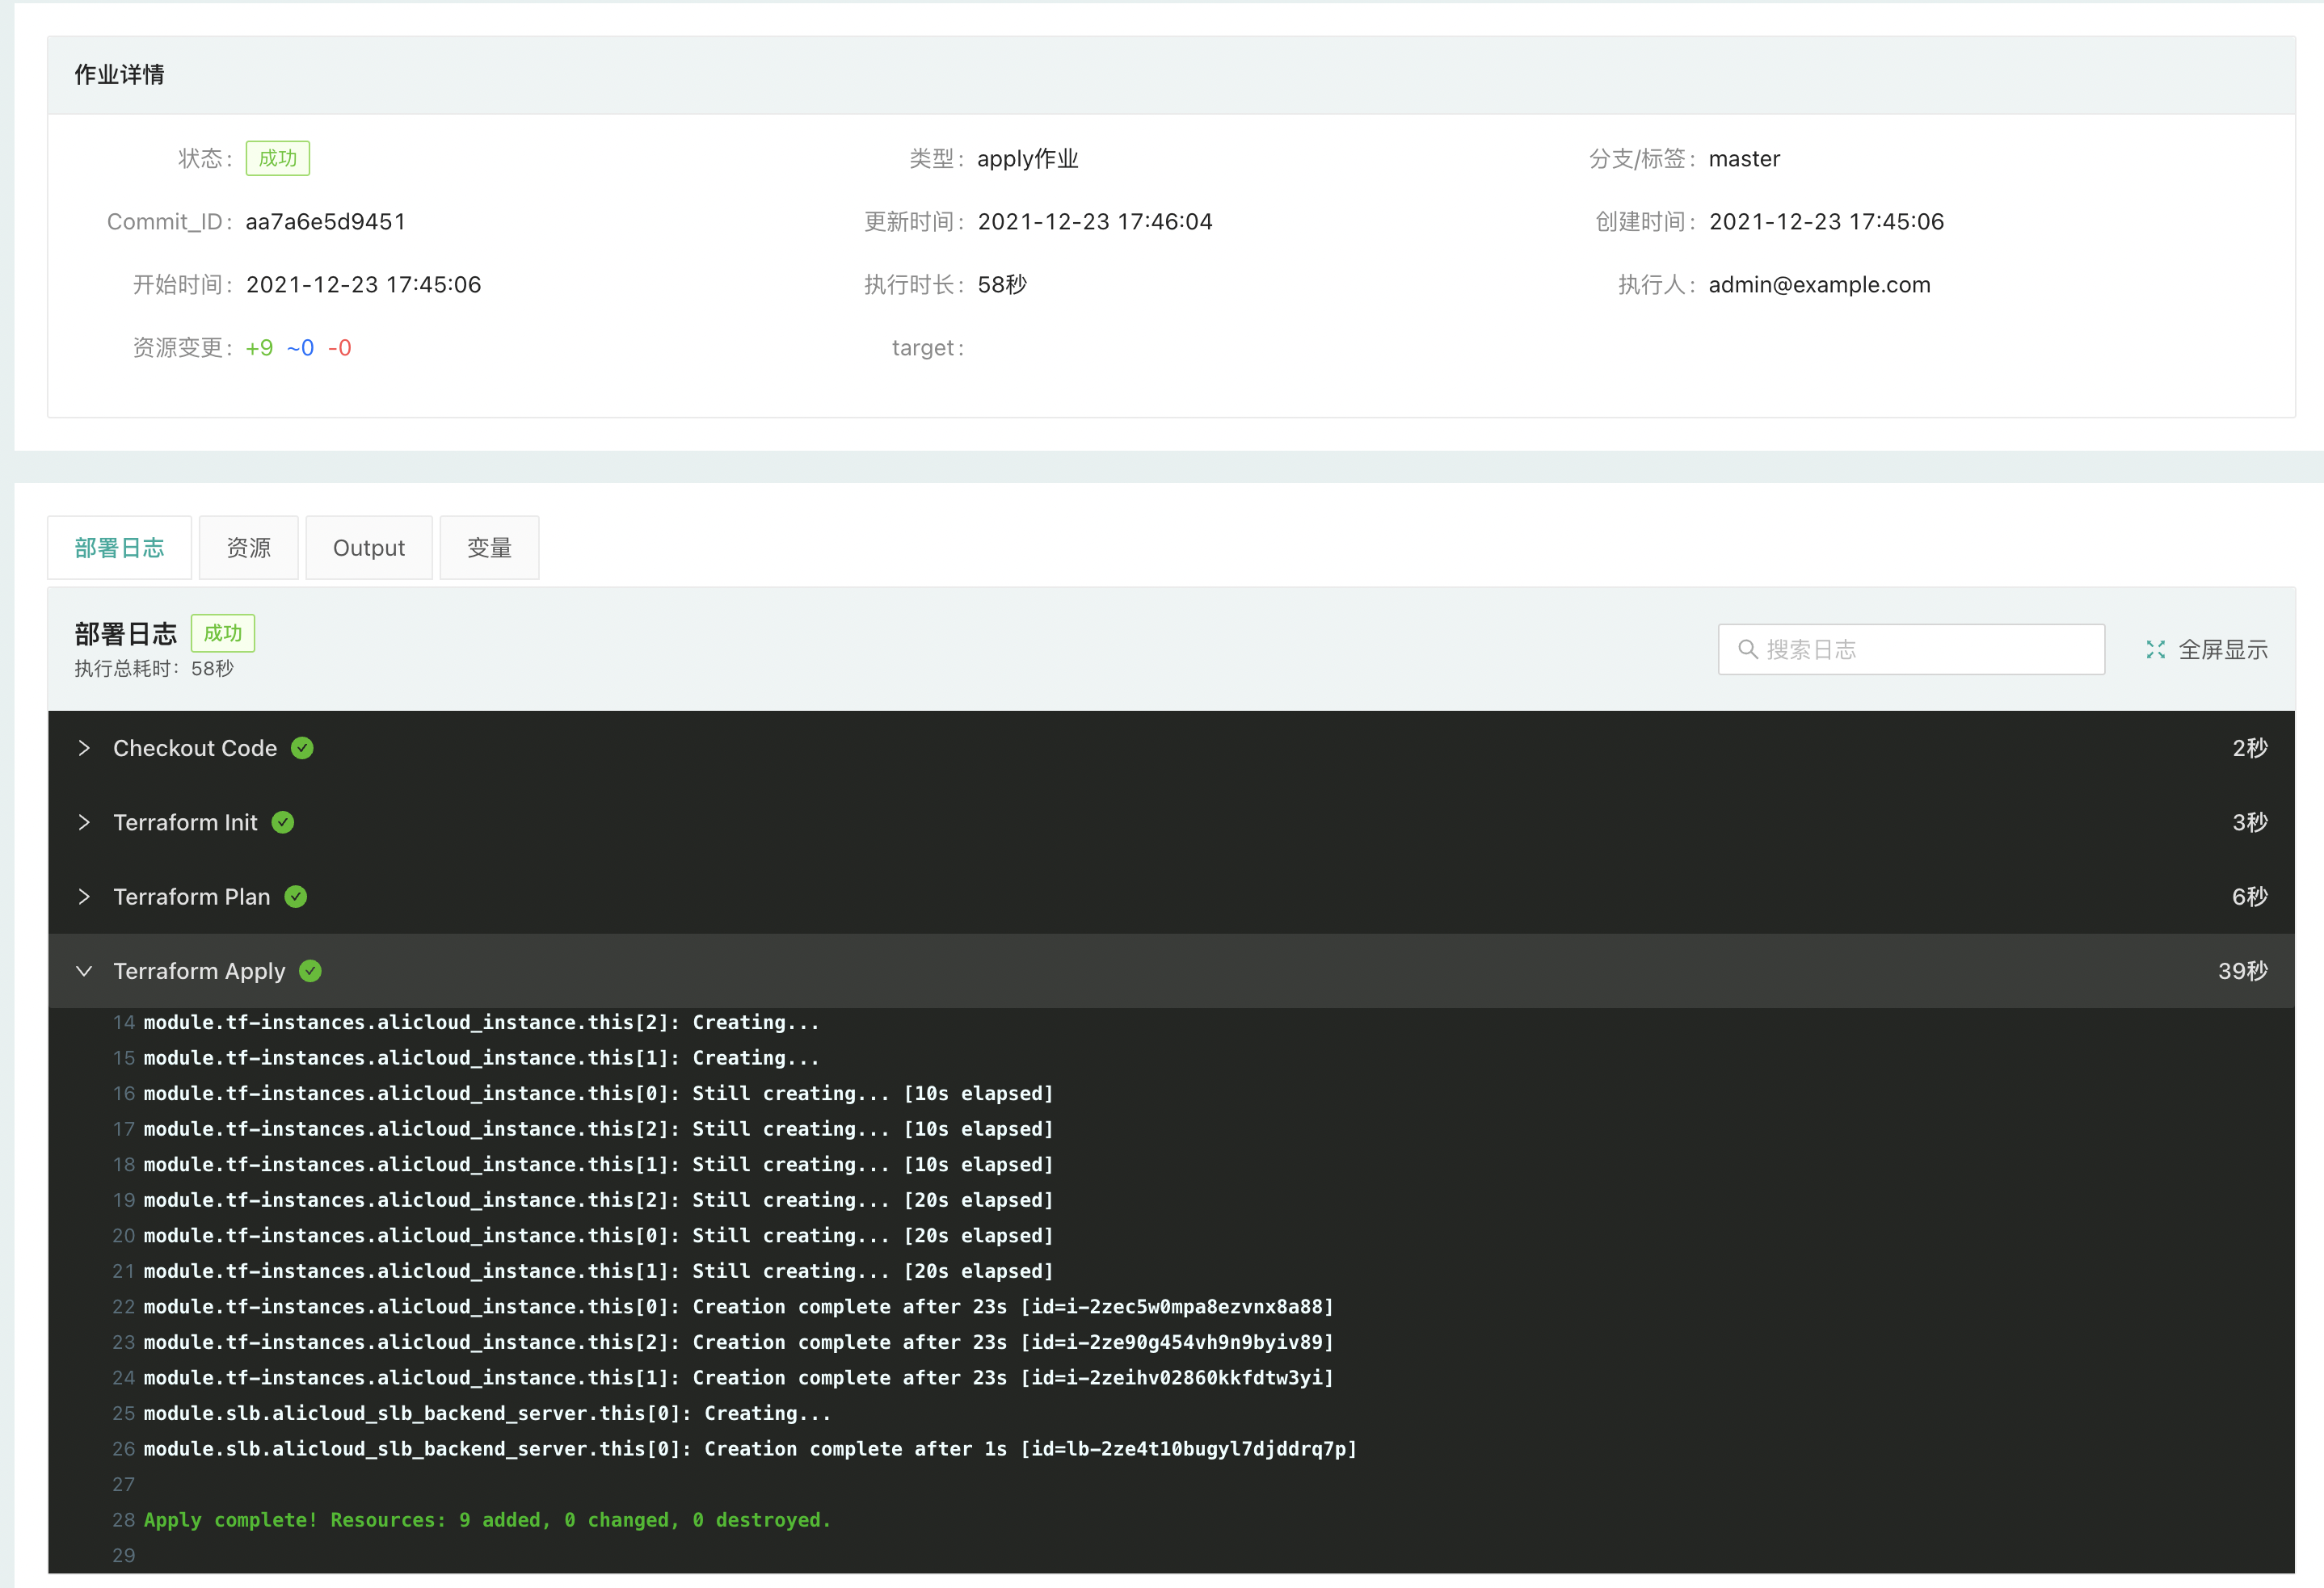Click log line 15 instance this[1] Creating
The height and width of the screenshot is (1588, 2324).
[x=481, y=1057]
